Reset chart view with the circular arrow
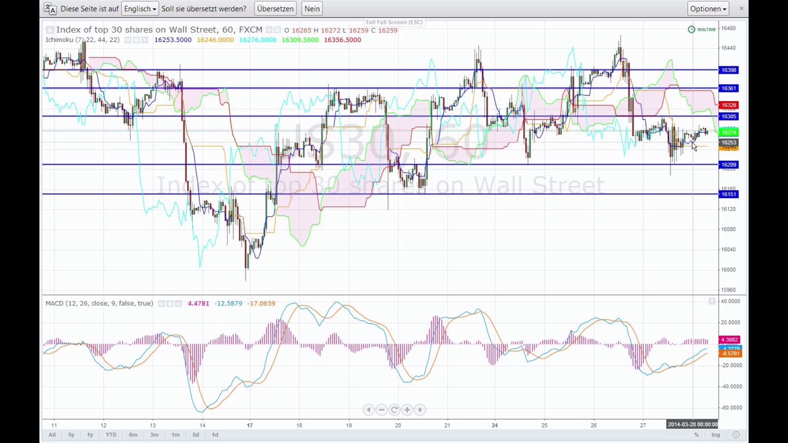 394,410
